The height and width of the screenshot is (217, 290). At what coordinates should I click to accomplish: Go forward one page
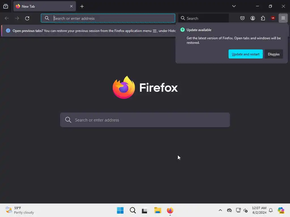(x=17, y=18)
